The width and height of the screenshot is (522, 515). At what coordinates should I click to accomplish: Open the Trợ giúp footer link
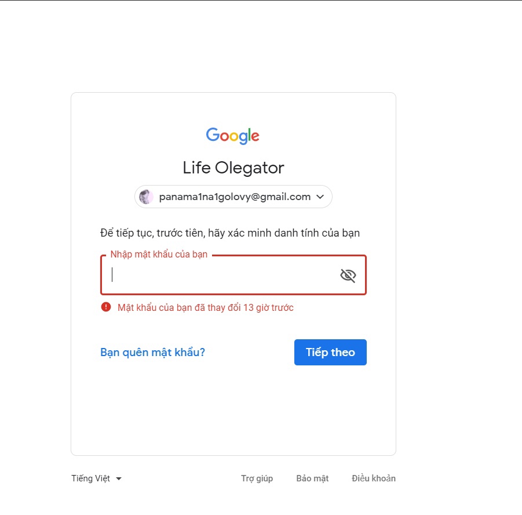257,478
